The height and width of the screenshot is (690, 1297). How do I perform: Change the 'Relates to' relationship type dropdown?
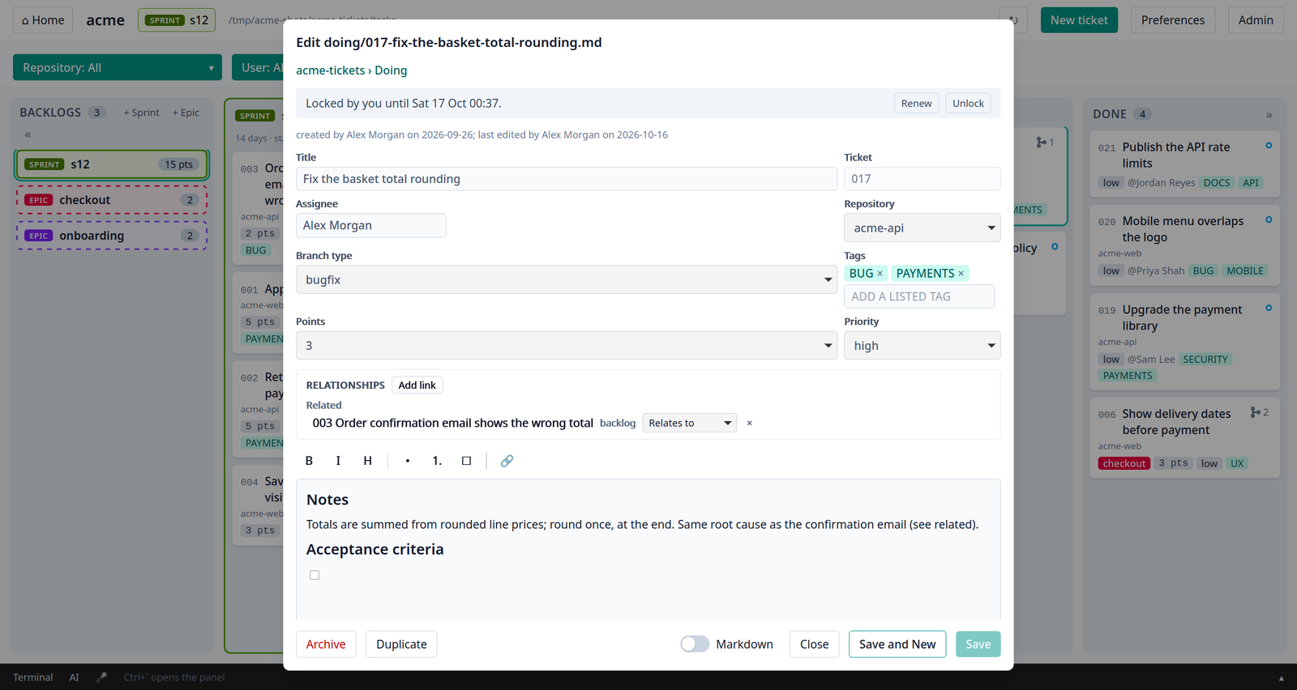click(689, 423)
